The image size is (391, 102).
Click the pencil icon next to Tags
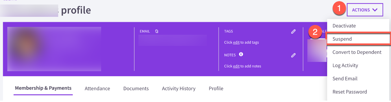coord(293,32)
